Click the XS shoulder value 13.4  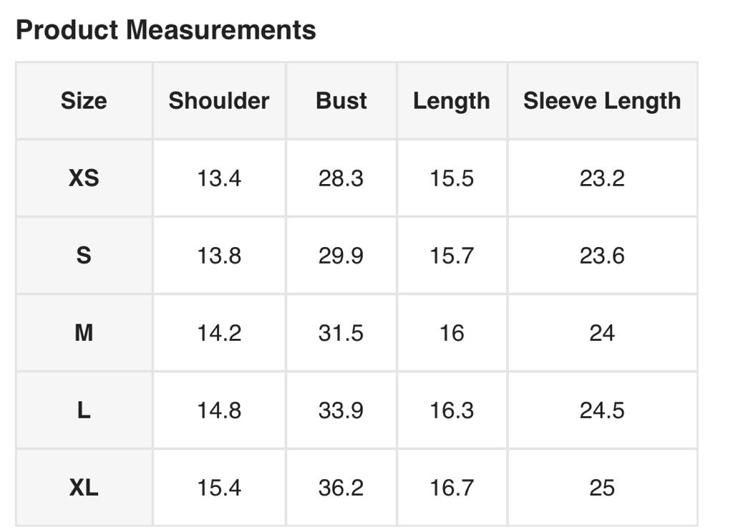219,178
